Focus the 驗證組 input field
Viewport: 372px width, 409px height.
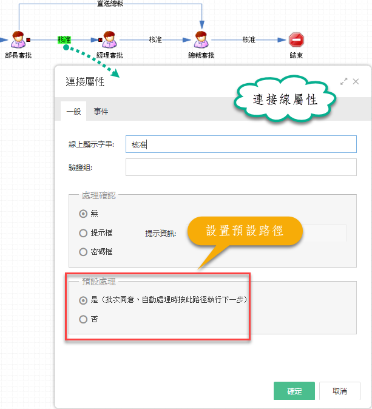tap(241, 167)
